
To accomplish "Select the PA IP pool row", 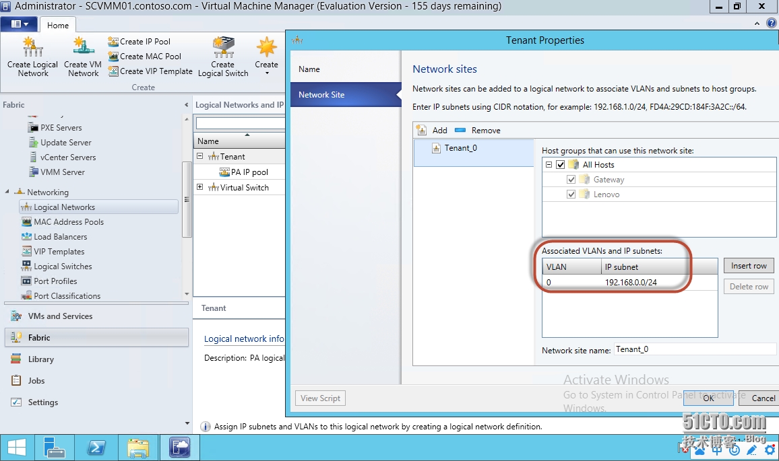I will point(239,172).
